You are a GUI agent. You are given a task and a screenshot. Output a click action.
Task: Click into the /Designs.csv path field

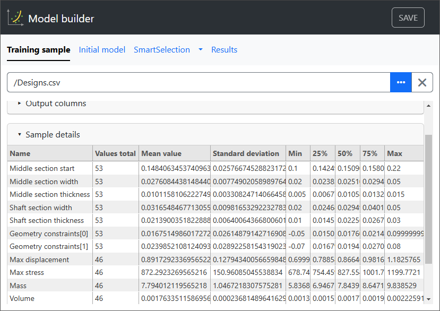click(199, 82)
